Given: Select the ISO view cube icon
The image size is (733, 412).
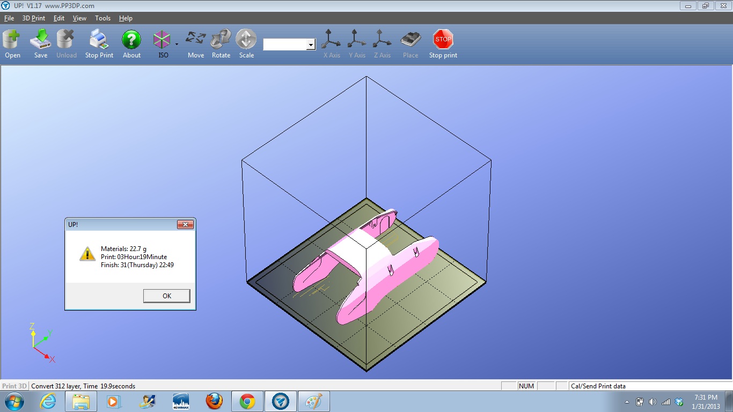Looking at the screenshot, I should (x=162, y=40).
